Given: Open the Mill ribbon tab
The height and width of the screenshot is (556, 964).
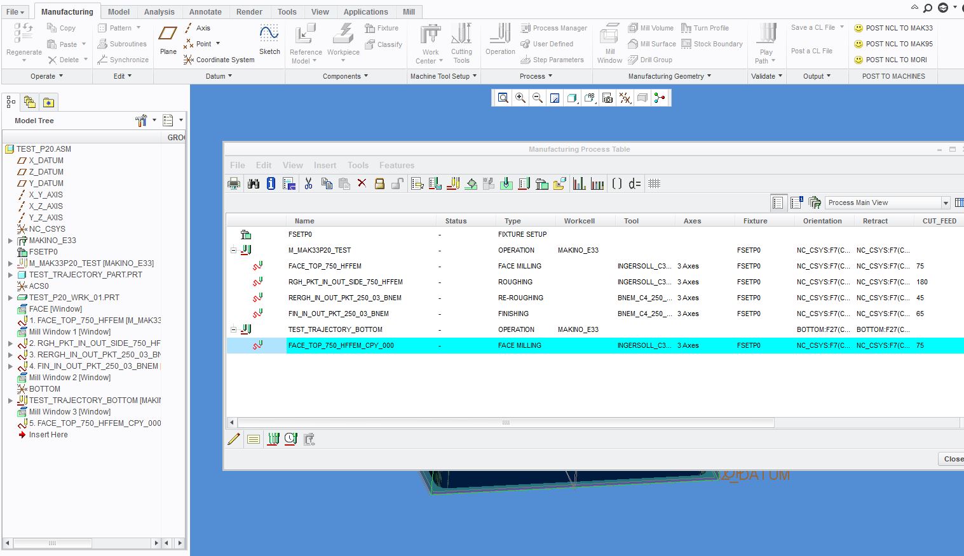Looking at the screenshot, I should [x=409, y=11].
